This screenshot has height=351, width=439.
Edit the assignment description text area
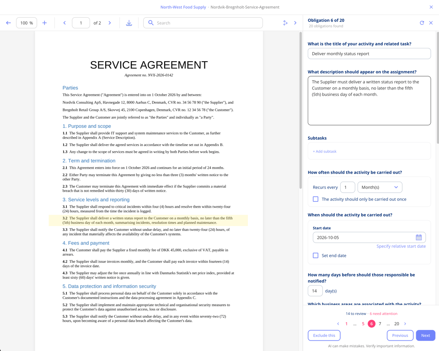tap(369, 100)
